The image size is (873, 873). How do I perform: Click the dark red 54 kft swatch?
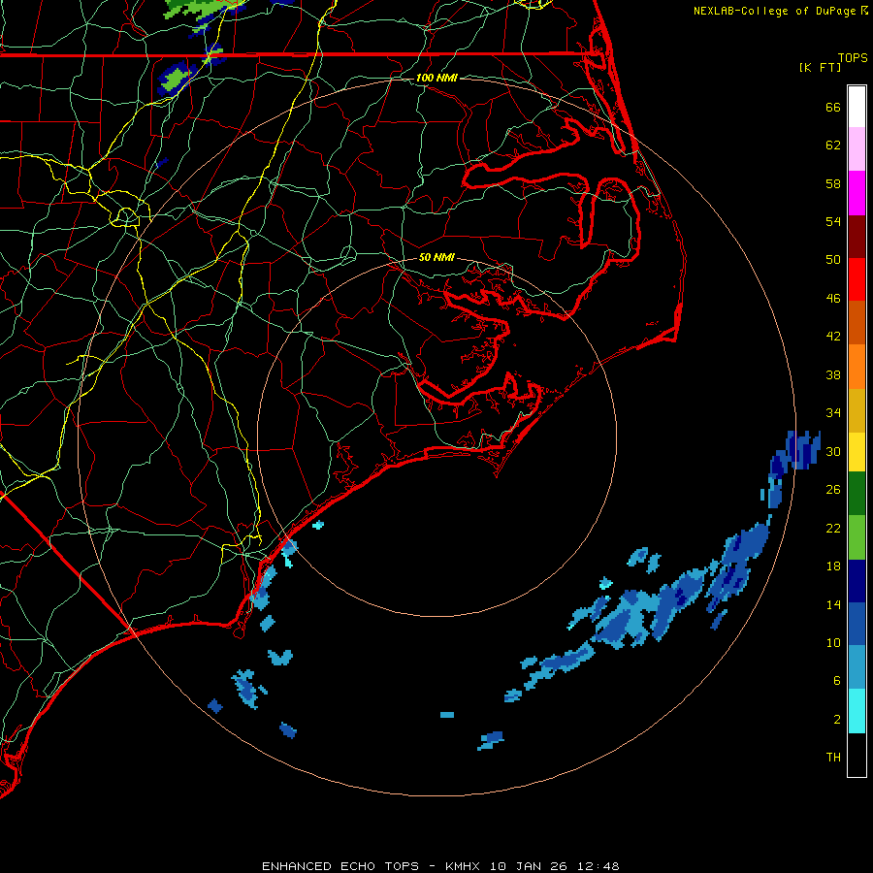point(857,236)
